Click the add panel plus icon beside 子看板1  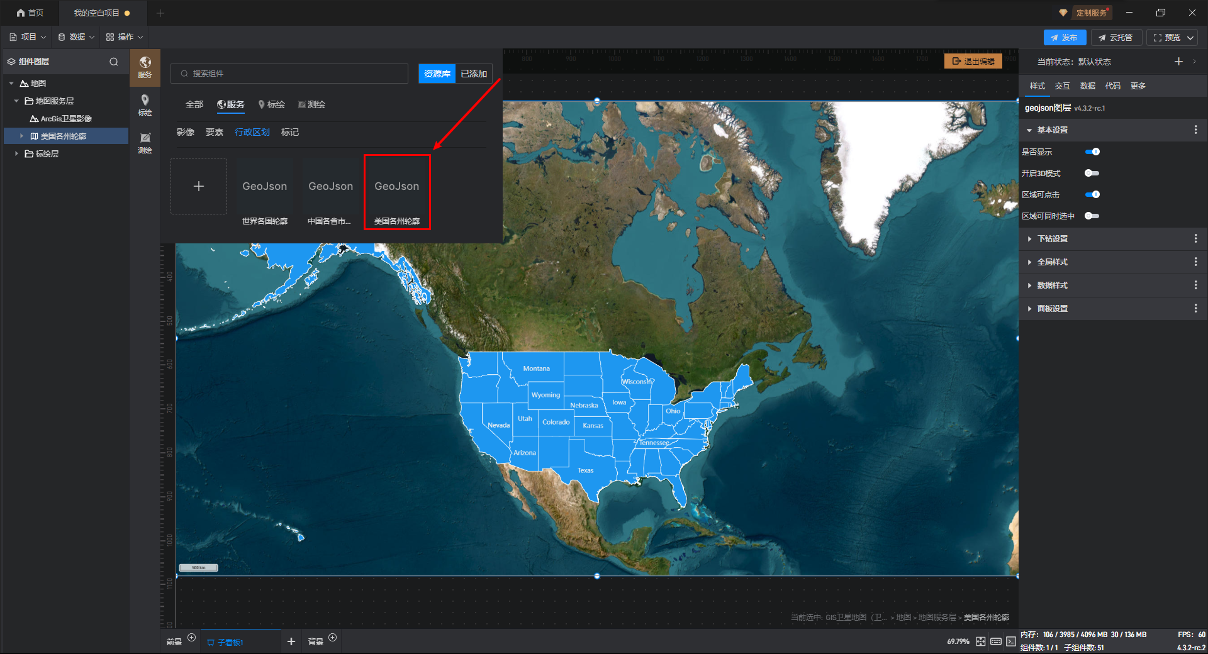(x=291, y=641)
